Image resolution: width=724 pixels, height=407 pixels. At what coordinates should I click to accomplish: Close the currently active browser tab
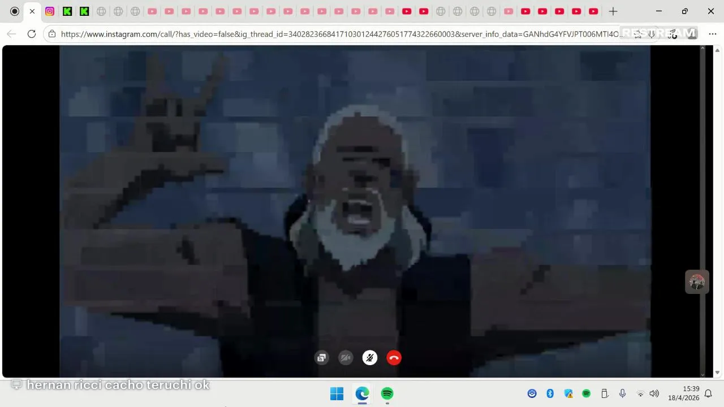click(x=32, y=11)
